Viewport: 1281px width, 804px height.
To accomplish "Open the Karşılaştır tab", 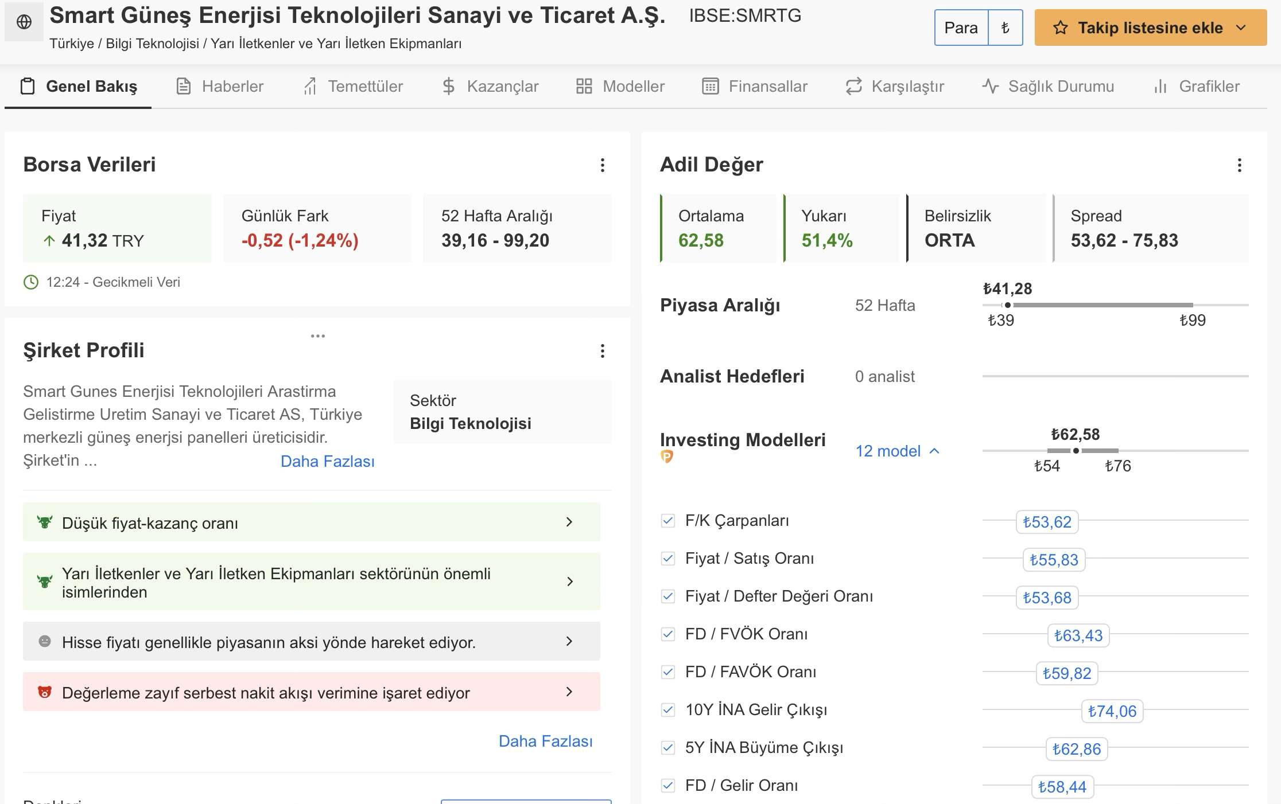I will pos(895,87).
